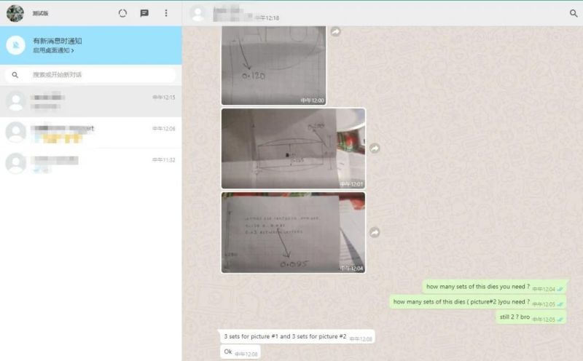Search messages with the top-right magnifier icon
The width and height of the screenshot is (583, 361).
click(574, 13)
